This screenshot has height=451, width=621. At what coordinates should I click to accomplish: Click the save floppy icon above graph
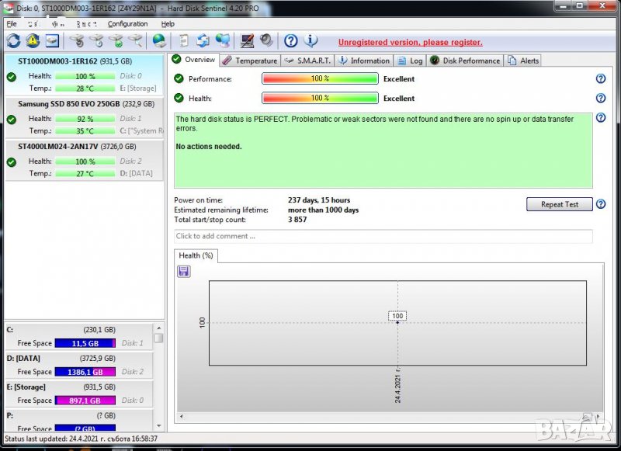click(x=184, y=271)
